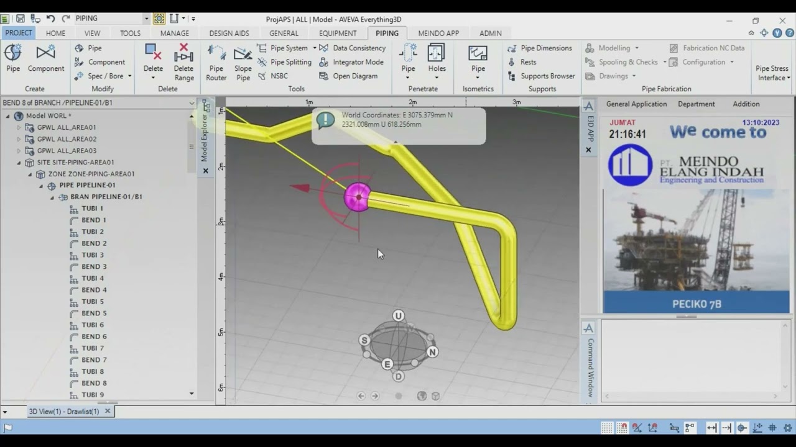Switch to the EQUIPMENT ribbon tab

338,34
